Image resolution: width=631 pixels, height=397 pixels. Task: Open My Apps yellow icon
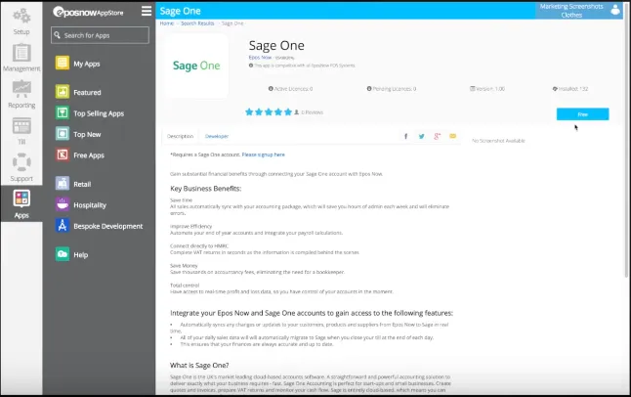pos(62,63)
